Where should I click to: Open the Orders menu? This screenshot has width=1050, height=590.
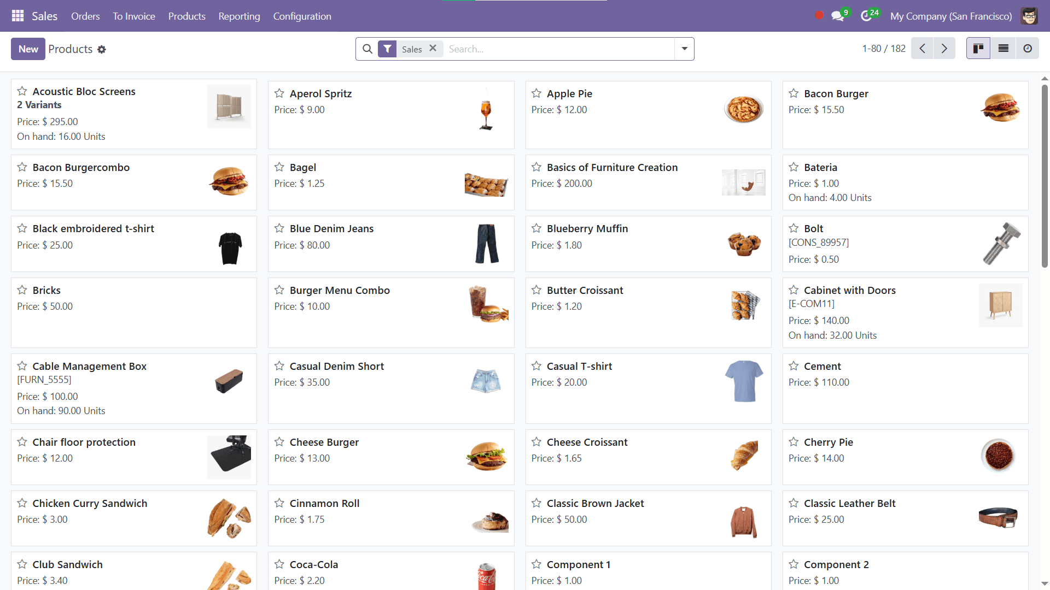(85, 16)
